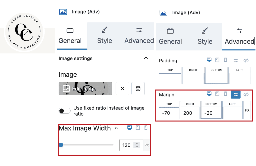
Task: Collapse the Image settings section
Action: (146, 58)
